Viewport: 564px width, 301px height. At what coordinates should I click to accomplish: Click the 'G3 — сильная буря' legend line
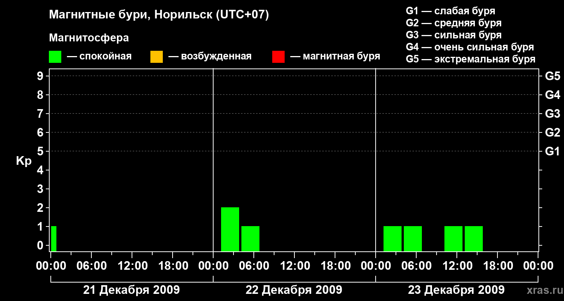pos(454,35)
